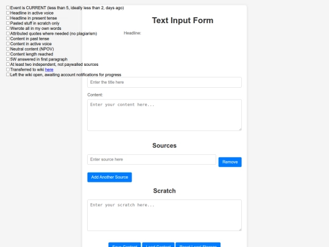
Task: Click into the Content text area
Action: coord(164,115)
